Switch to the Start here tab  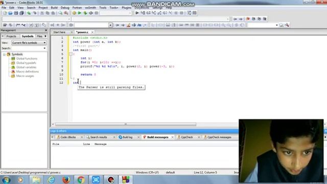pos(59,32)
